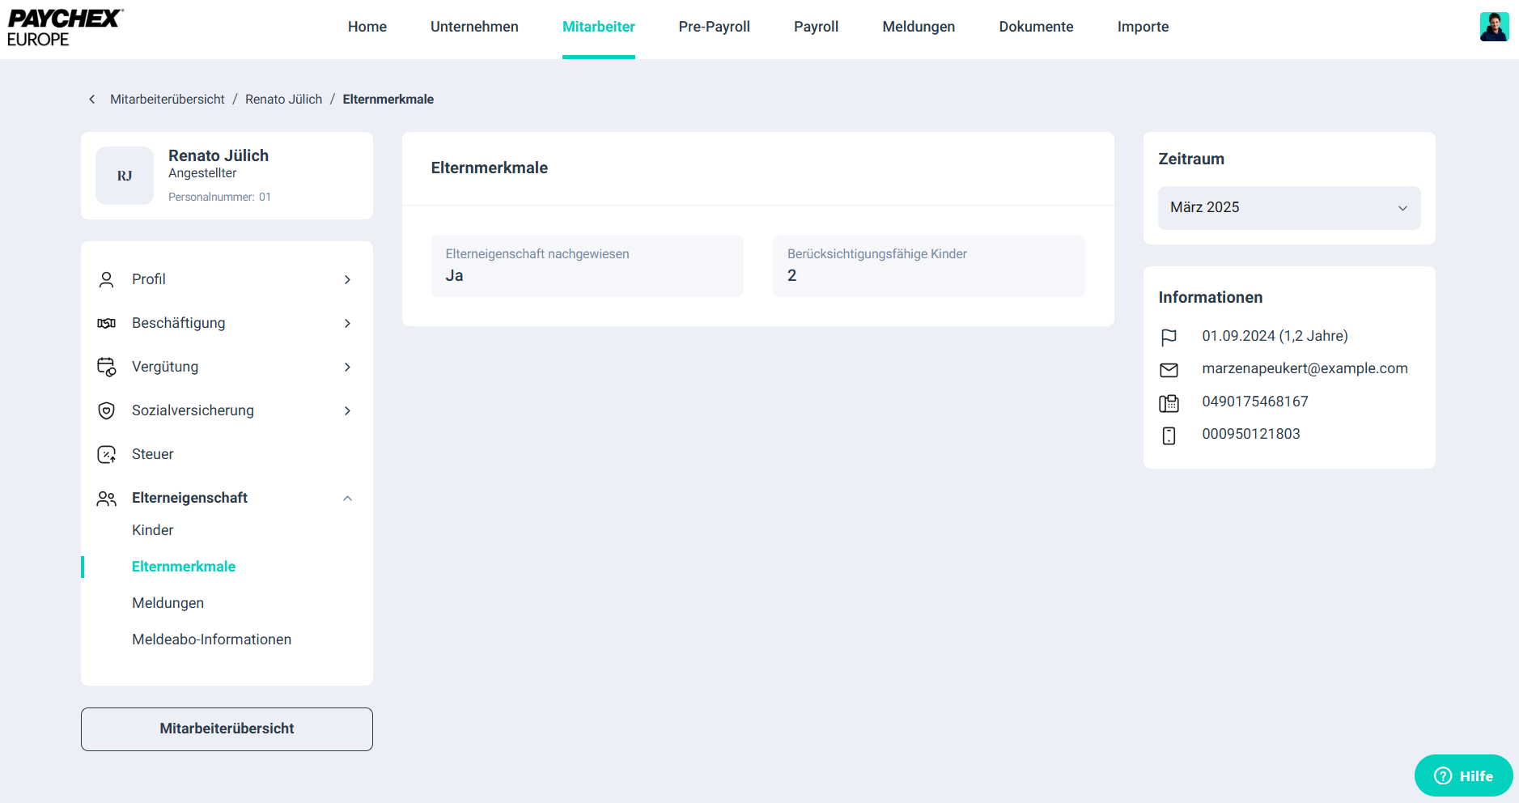Viewport: 1519px width, 803px height.
Task: Open the Pre-Payroll tab
Action: [x=714, y=27]
